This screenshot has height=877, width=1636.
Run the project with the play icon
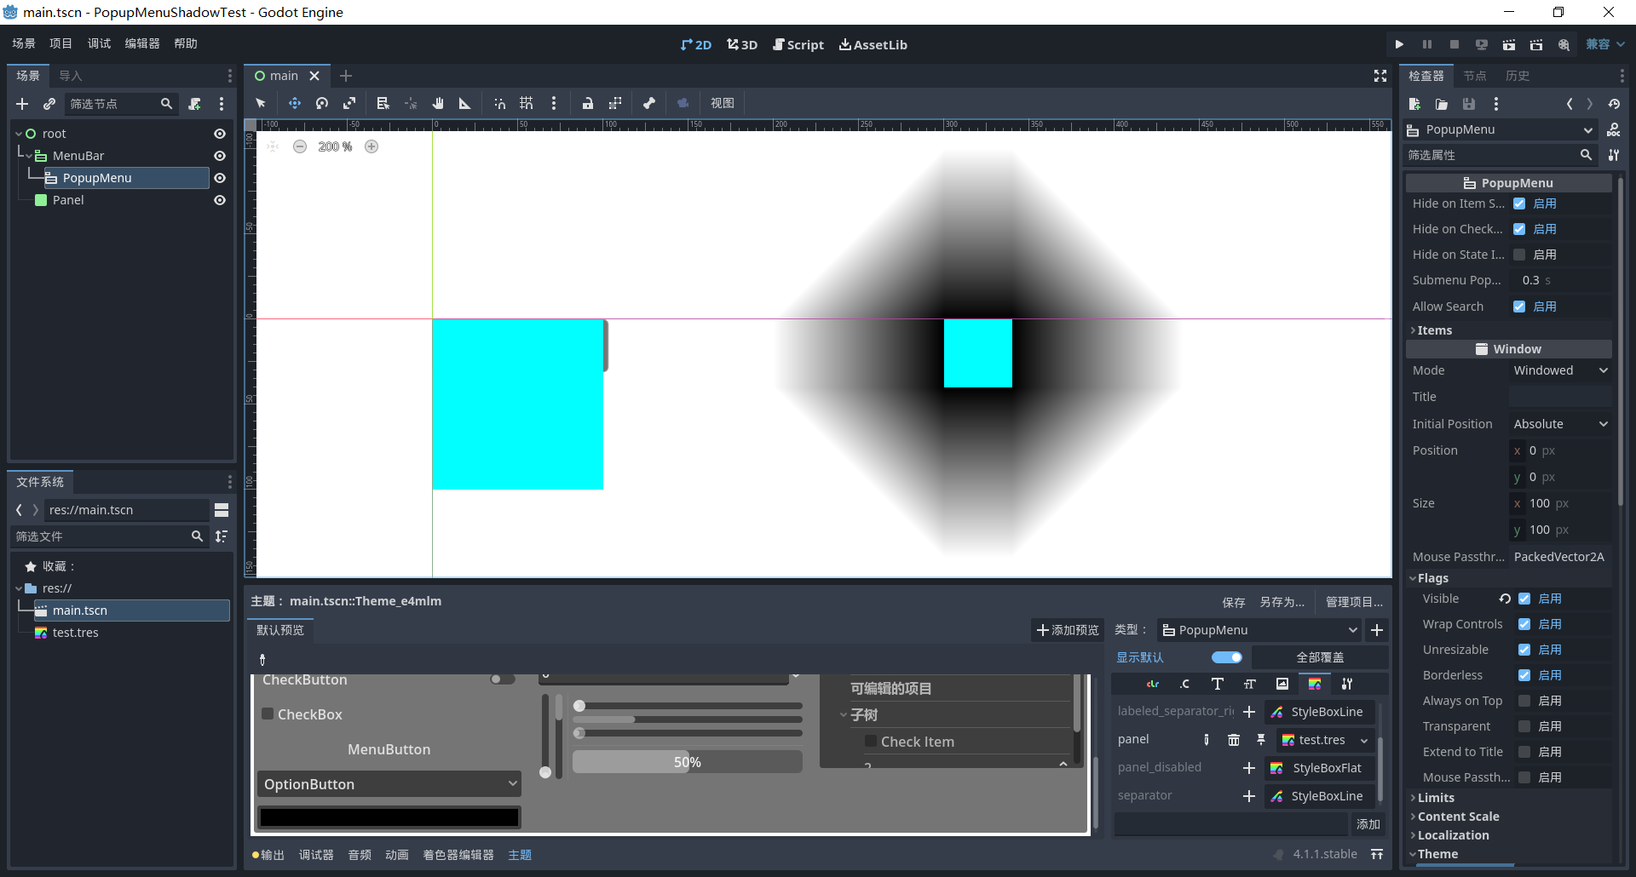1399,43
